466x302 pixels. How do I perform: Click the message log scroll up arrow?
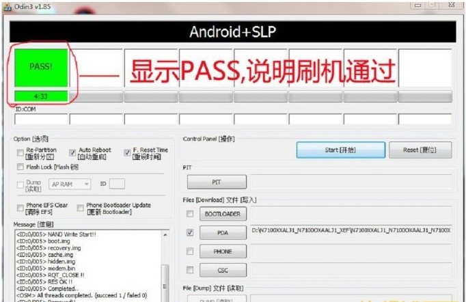click(165, 234)
